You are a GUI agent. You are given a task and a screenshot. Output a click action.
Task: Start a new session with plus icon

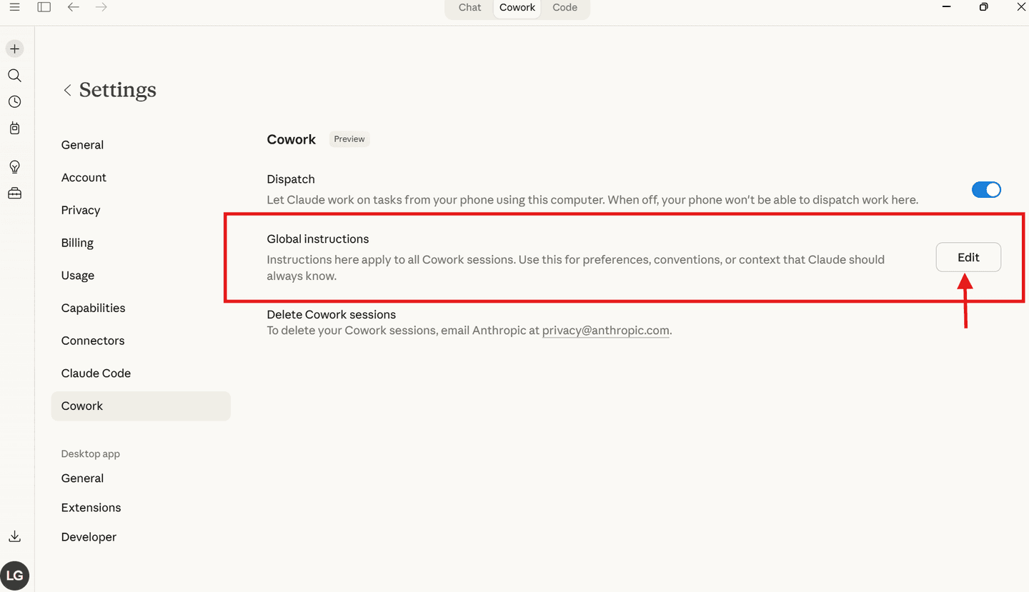[14, 49]
